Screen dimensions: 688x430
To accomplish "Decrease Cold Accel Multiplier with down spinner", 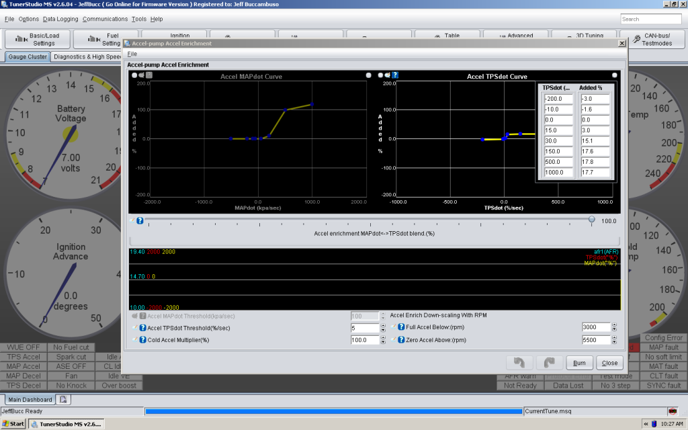I will pyautogui.click(x=383, y=343).
